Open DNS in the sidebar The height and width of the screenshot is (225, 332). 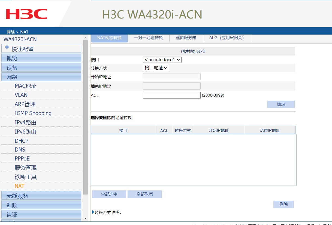point(20,150)
